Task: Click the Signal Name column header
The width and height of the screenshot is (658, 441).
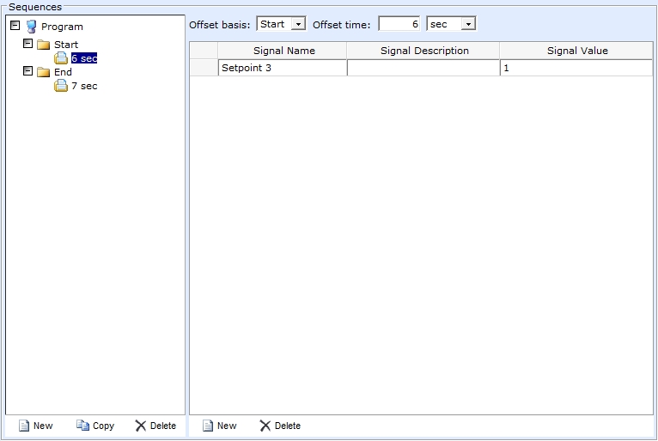Action: pyautogui.click(x=283, y=51)
